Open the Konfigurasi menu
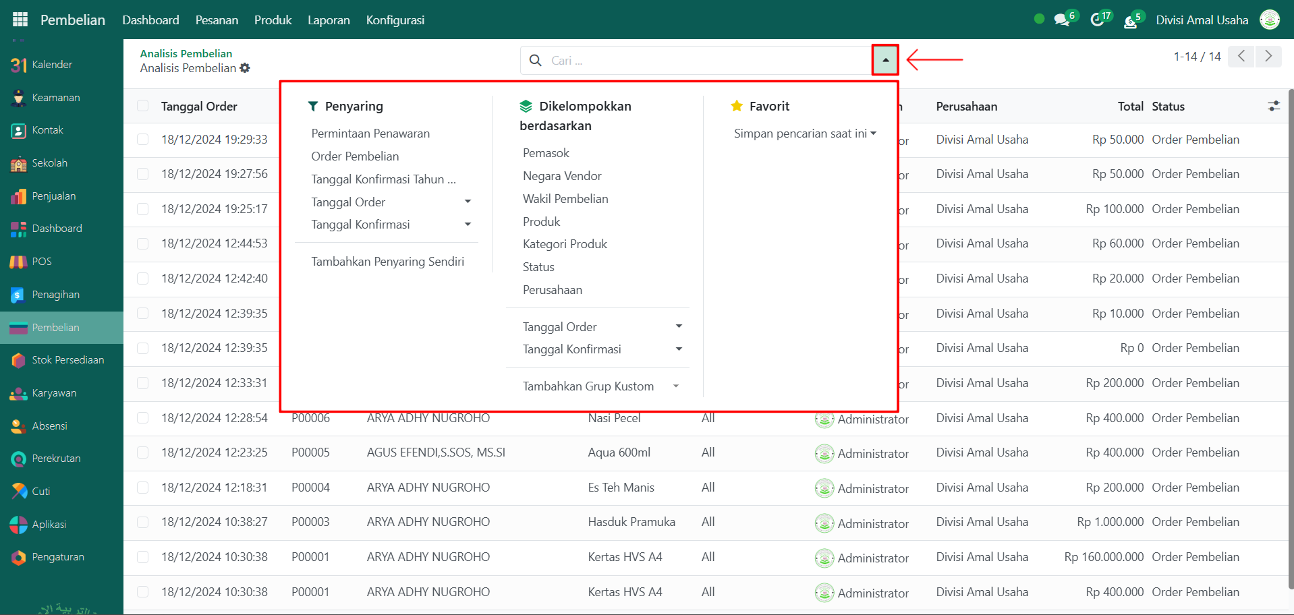 coord(395,20)
